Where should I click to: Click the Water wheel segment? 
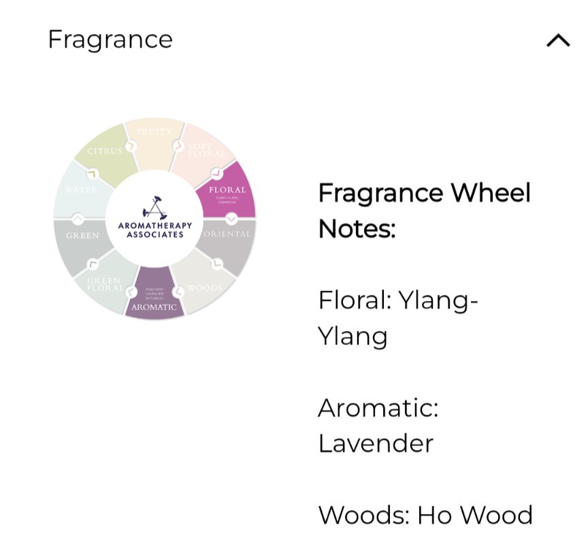[83, 191]
